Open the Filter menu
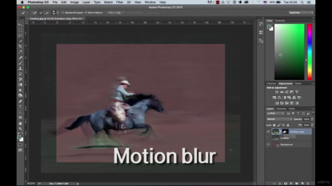Viewport: 332px width, 186px height. pos(120,2)
